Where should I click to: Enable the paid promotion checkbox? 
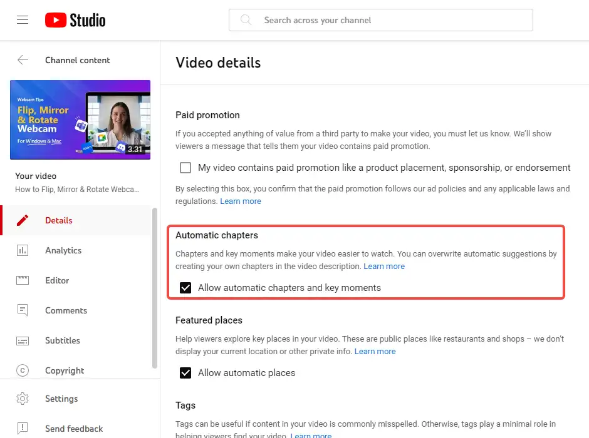pyautogui.click(x=185, y=168)
